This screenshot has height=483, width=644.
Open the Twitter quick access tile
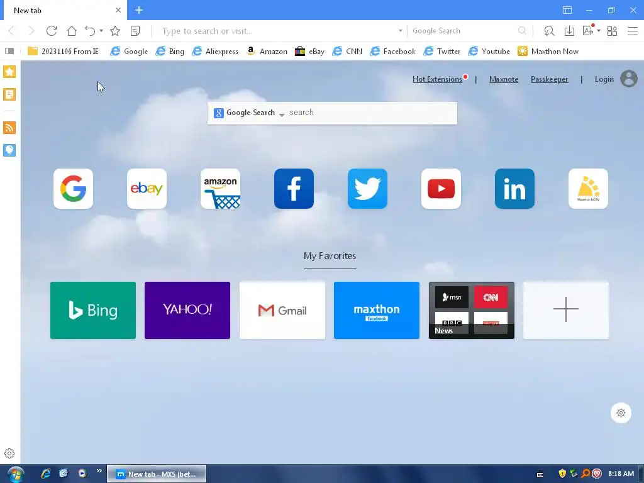367,189
